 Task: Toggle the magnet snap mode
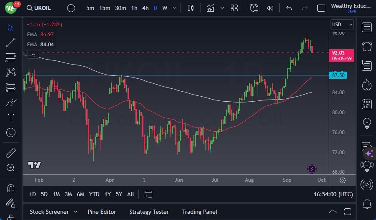pyautogui.click(x=11, y=188)
